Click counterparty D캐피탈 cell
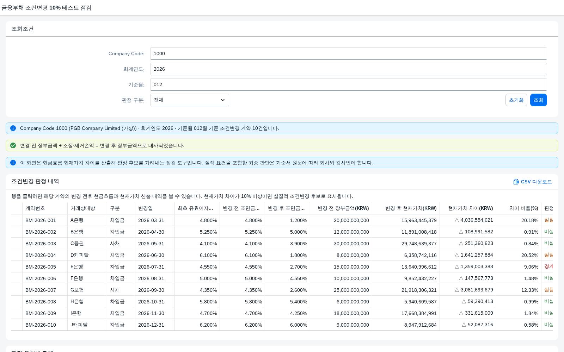Image resolution: width=564 pixels, height=352 pixels. 87,255
